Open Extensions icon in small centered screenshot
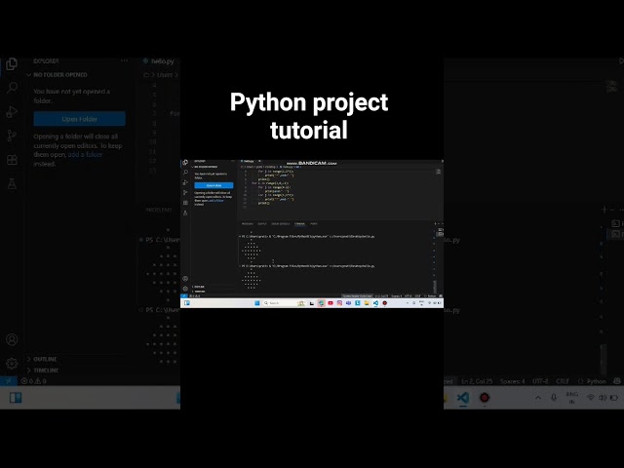Viewport: 624px width, 468px height. pos(185,203)
